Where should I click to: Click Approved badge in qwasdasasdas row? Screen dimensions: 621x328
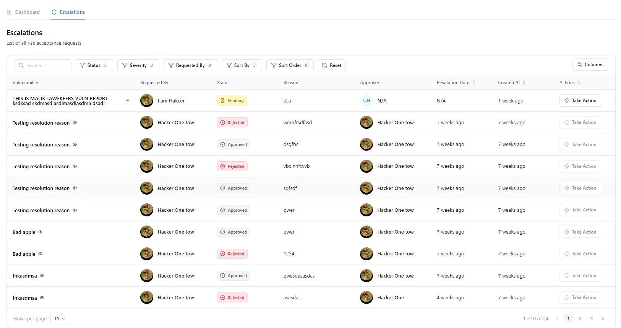(x=233, y=276)
